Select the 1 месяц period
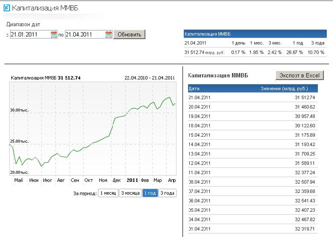The height and width of the screenshot is (237, 333). pos(108,193)
